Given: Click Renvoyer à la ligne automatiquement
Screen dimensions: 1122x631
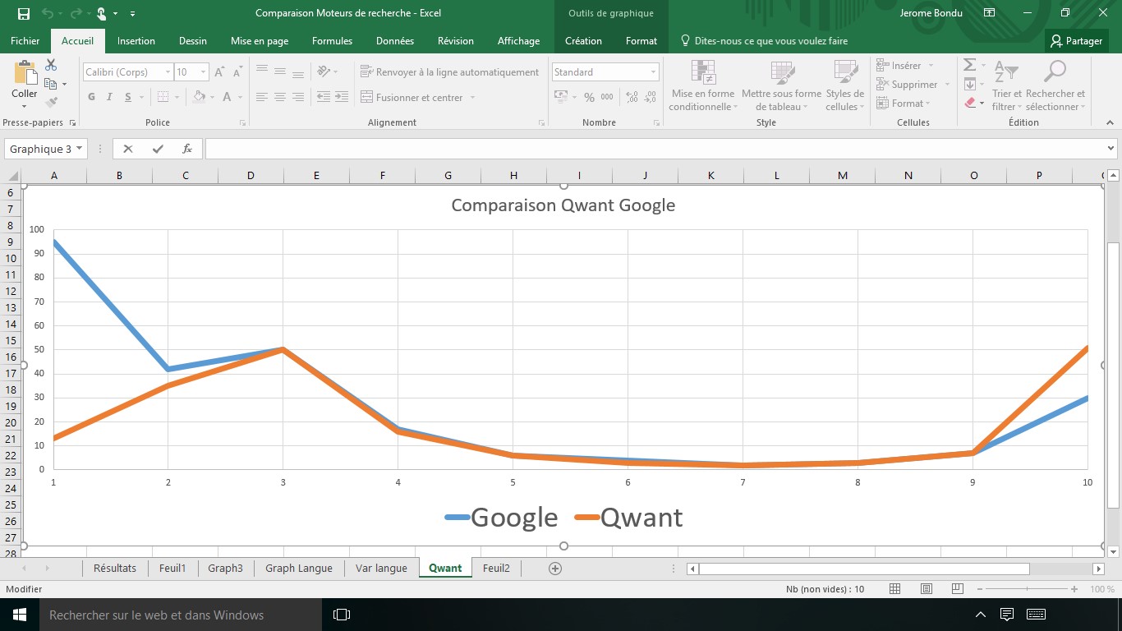Looking at the screenshot, I should pyautogui.click(x=449, y=72).
